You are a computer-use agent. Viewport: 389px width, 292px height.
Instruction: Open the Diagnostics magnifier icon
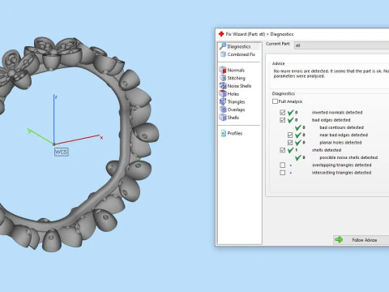point(223,46)
